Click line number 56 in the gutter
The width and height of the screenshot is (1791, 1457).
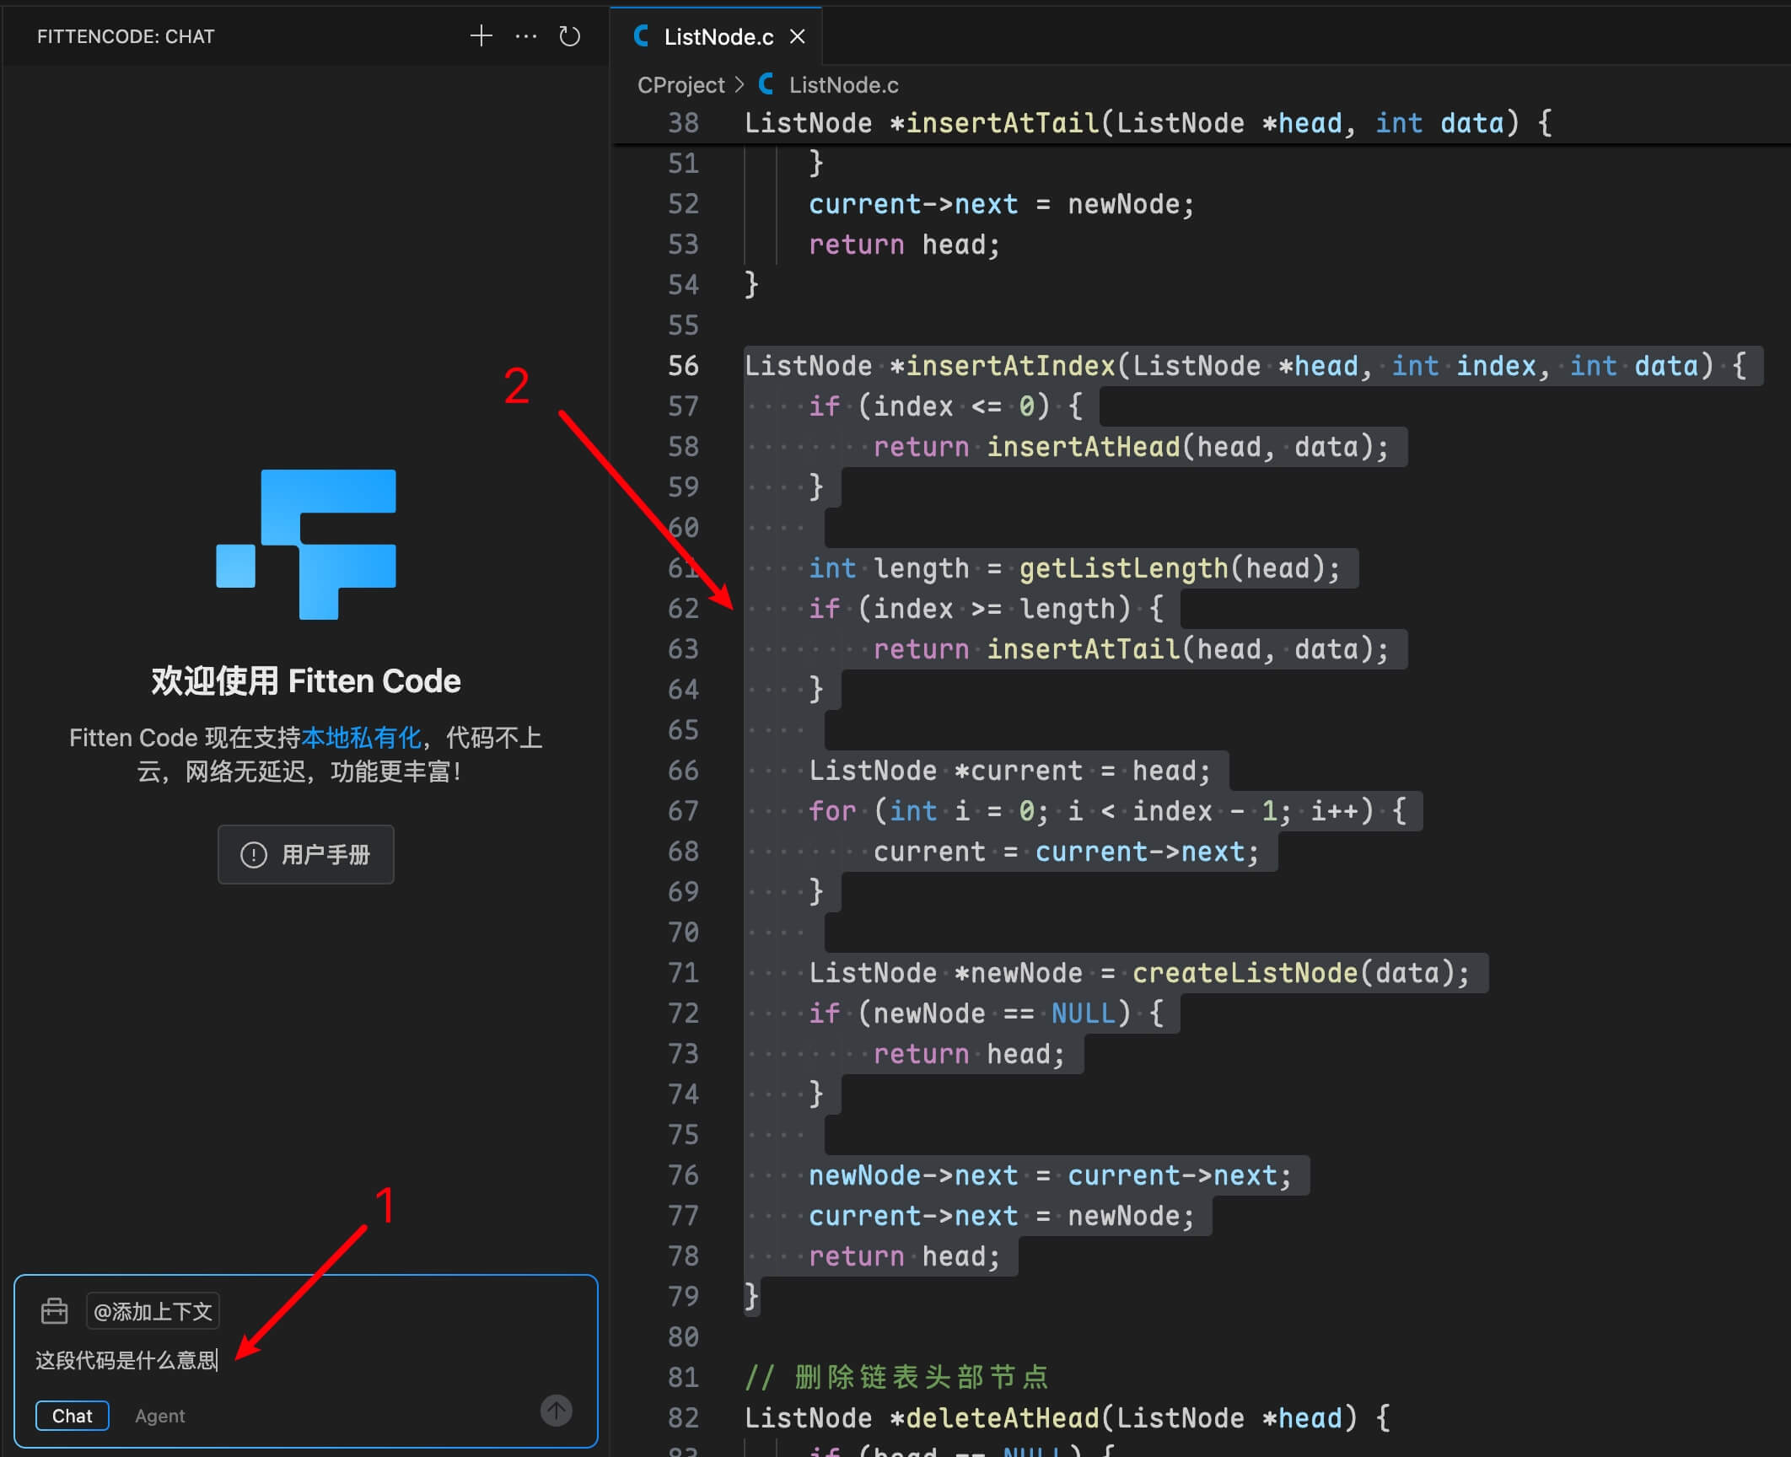[683, 366]
